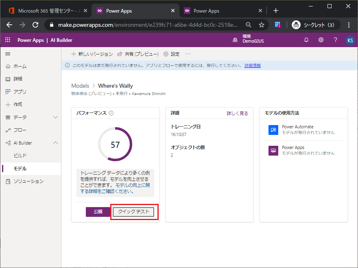Click the Power Automate icon
The image size is (358, 268).
pos(273,130)
